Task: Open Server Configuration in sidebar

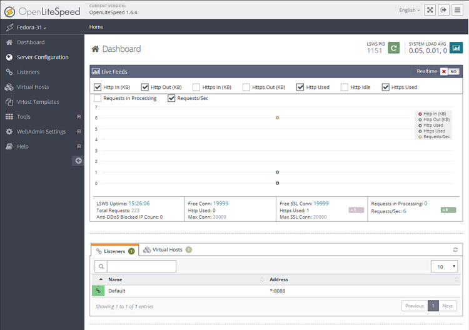Action: click(43, 57)
